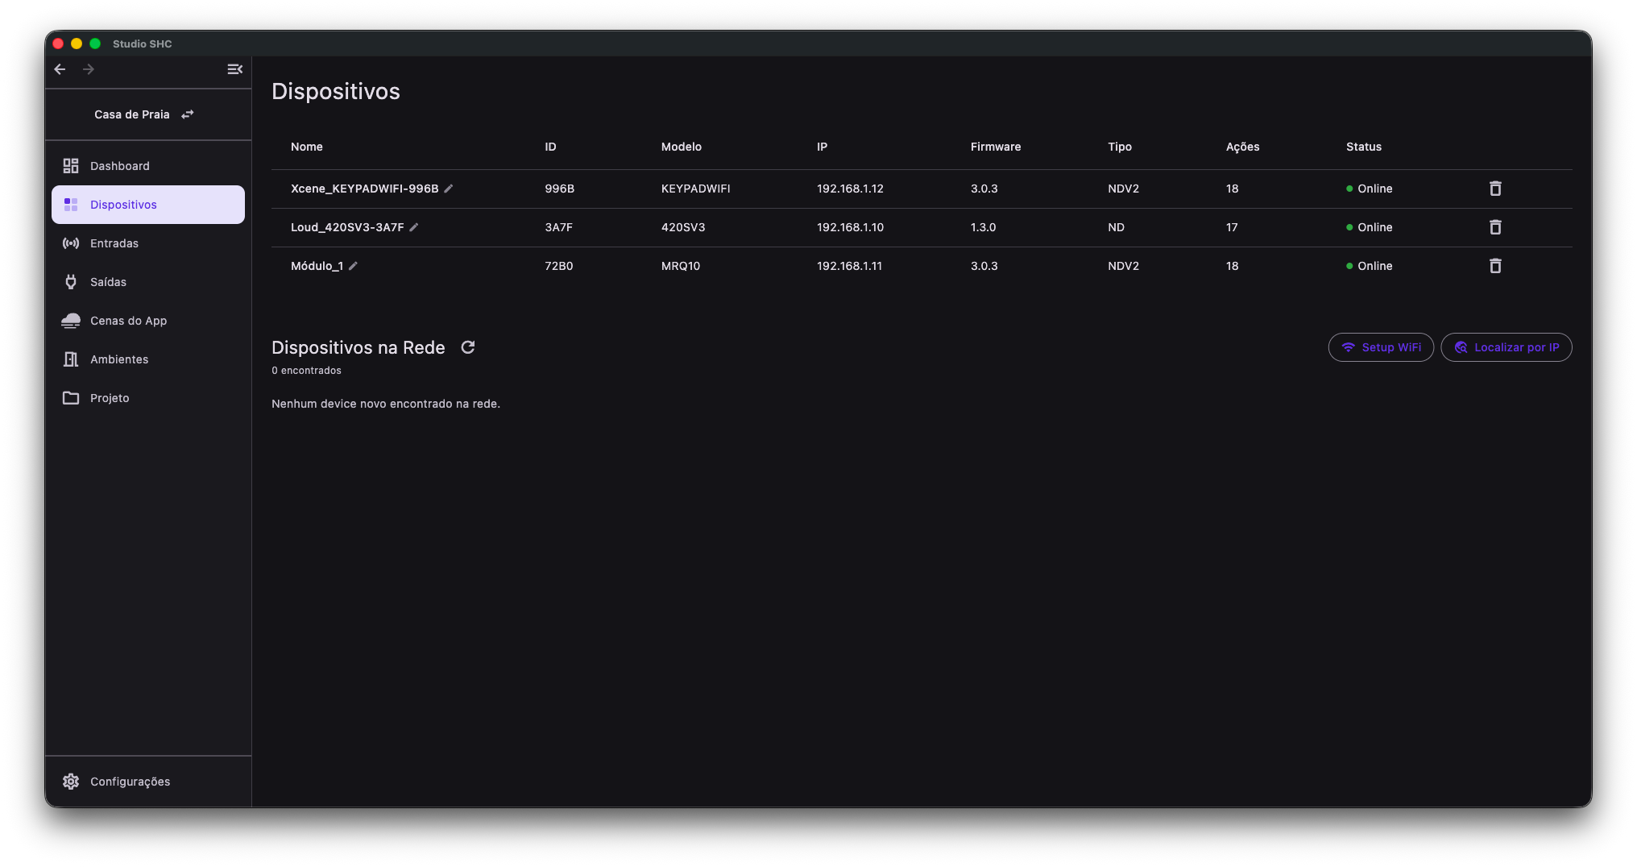Click Online status of Xcene_KEYPADWIFI-996B
Screen dimensions: 1637x867
pos(1369,189)
